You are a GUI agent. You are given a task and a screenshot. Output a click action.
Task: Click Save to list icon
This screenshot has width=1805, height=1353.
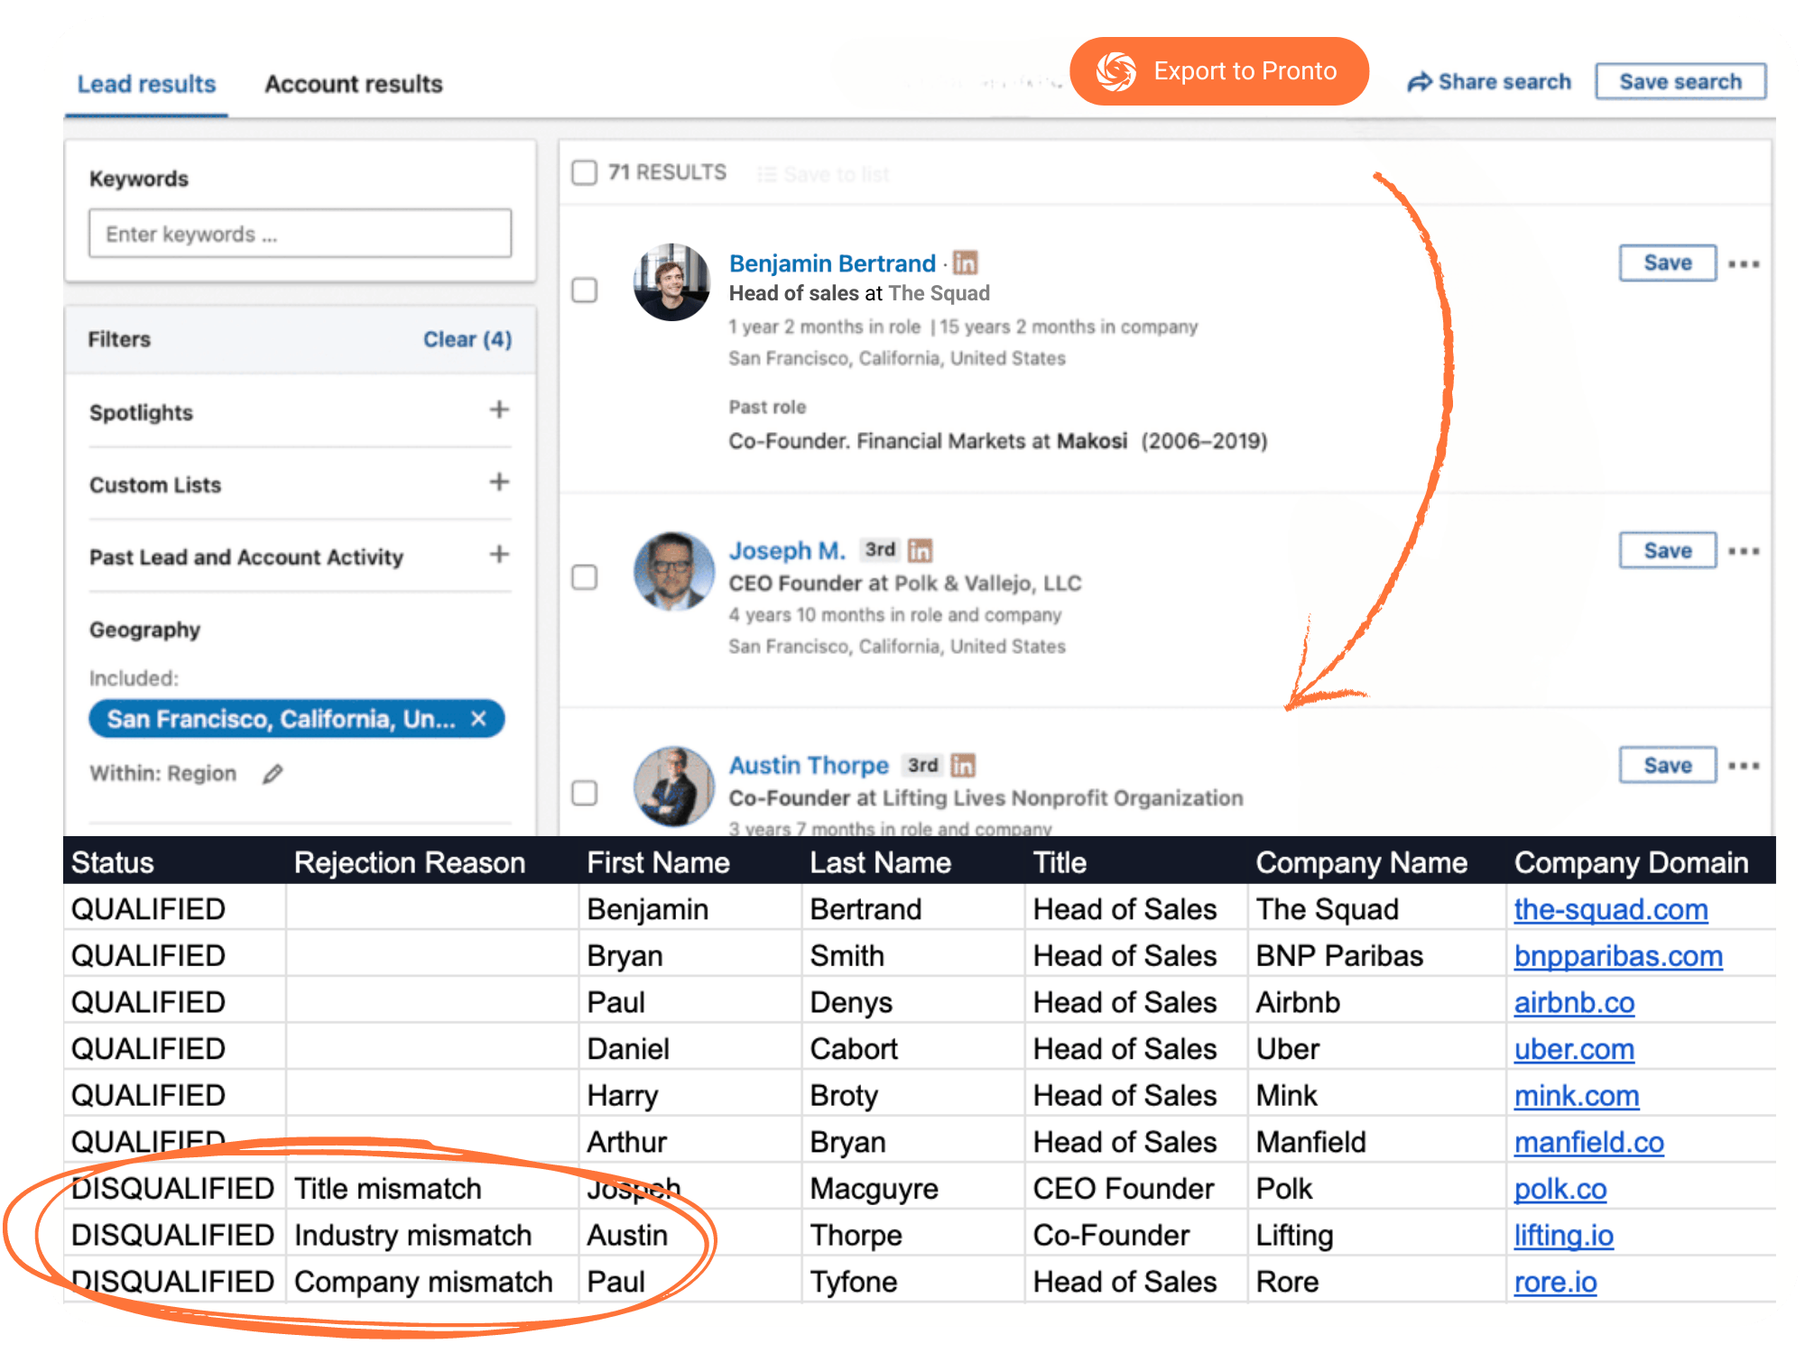click(767, 174)
